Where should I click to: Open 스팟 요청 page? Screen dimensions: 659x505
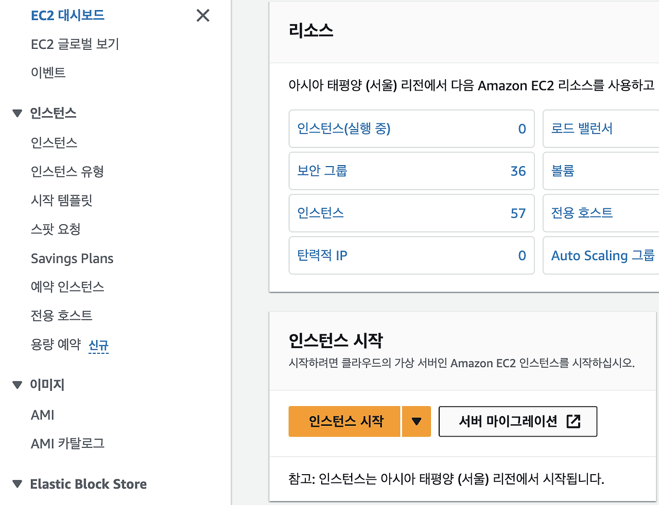coord(56,229)
